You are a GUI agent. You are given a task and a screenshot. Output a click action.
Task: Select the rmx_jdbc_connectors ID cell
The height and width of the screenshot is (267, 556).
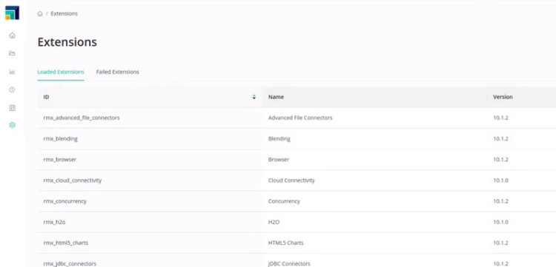tap(70, 264)
